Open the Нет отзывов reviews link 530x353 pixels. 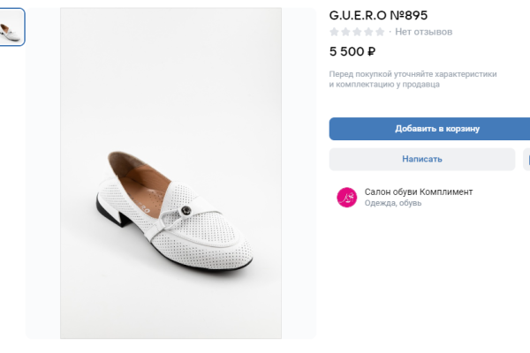[x=423, y=32]
